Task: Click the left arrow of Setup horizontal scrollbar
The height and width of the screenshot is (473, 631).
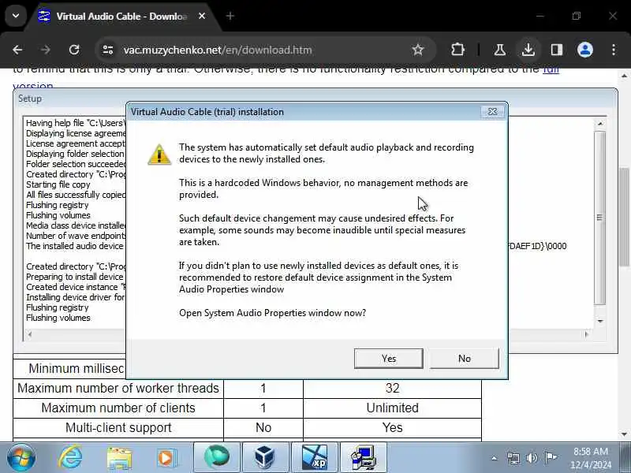Action: click(x=29, y=334)
